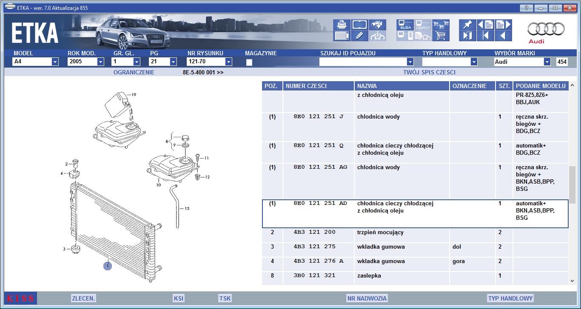This screenshot has width=581, height=309.
Task: Open the MODEL dropdown showing A4
Action: coord(35,62)
